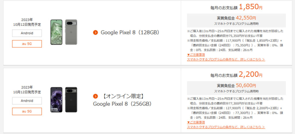This screenshot has width=295, height=134.
Task: Click the 実質負担金 50,600円 box
Action: (236, 88)
